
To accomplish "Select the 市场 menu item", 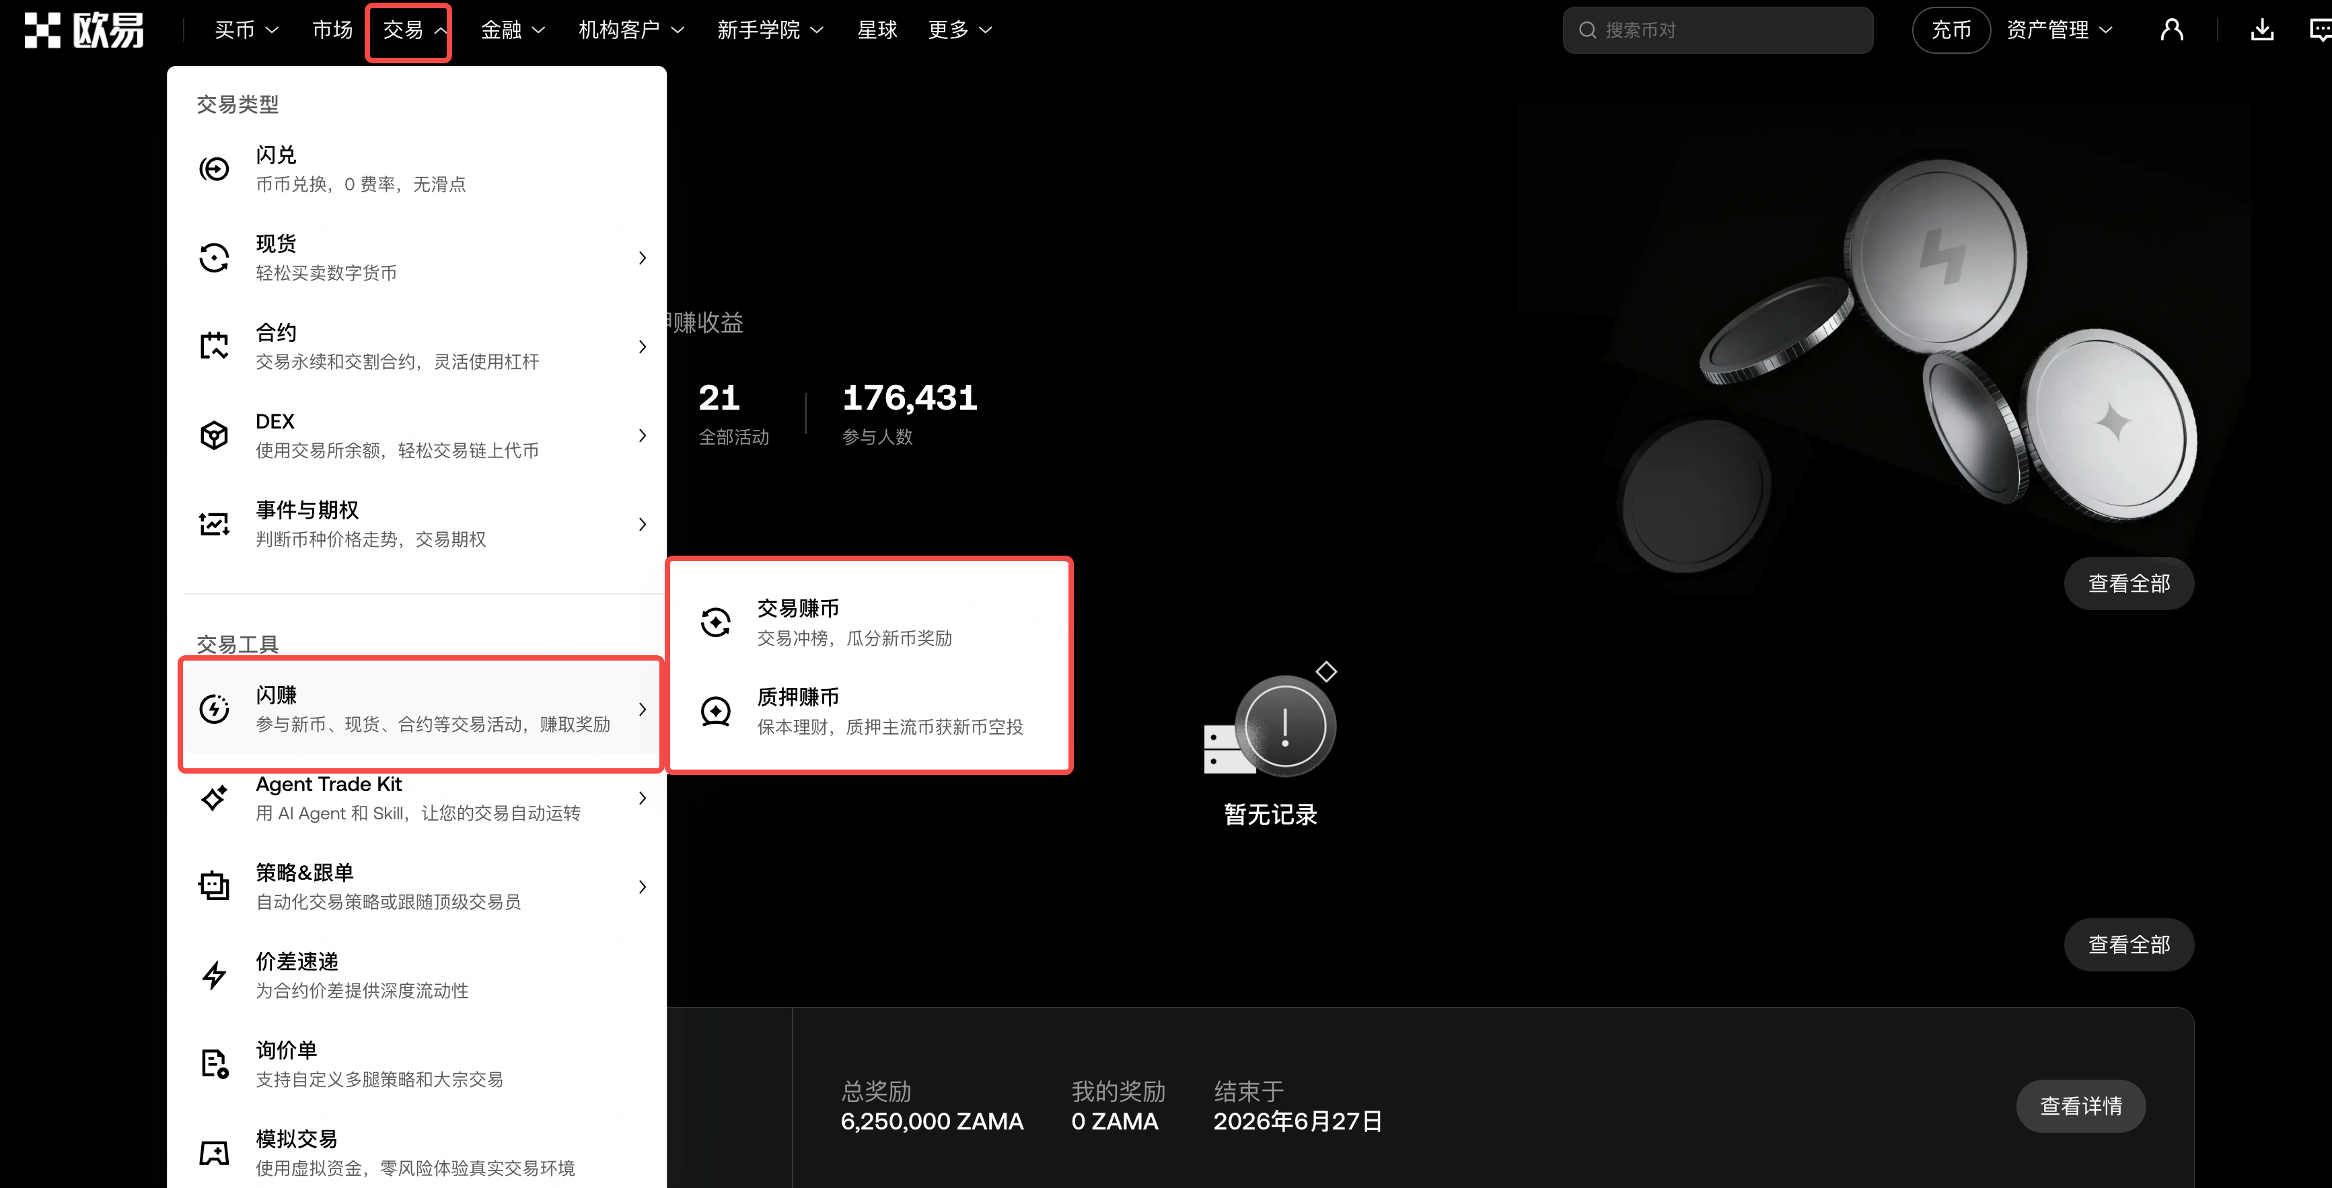I will [x=332, y=30].
